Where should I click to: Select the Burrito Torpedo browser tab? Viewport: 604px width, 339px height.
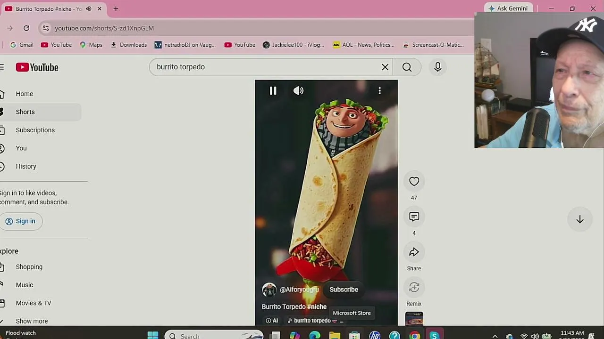point(49,9)
